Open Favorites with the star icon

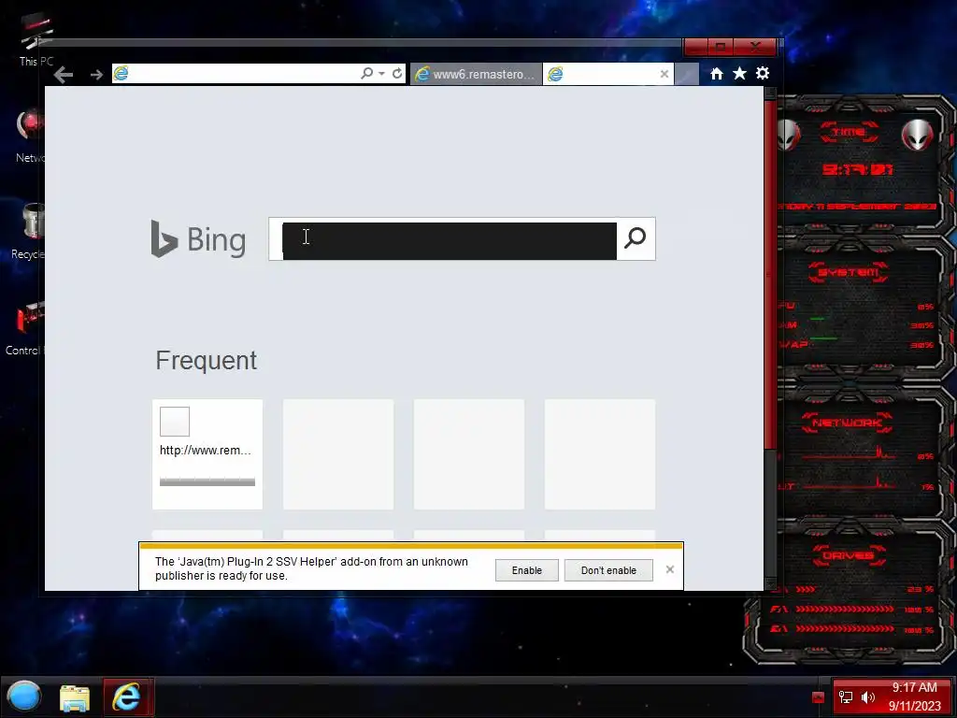(x=740, y=73)
